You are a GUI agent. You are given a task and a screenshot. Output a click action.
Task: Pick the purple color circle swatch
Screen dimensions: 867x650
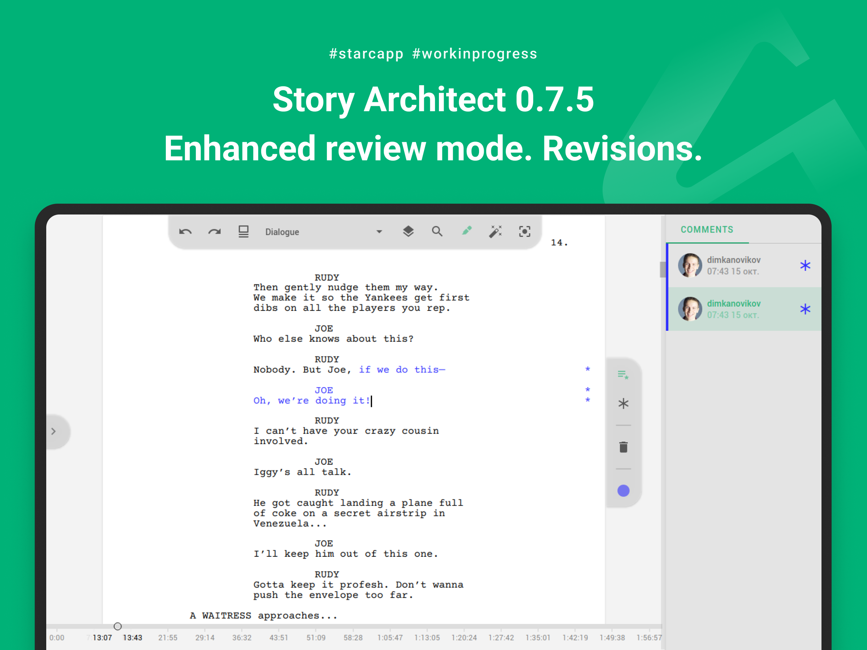(x=623, y=490)
